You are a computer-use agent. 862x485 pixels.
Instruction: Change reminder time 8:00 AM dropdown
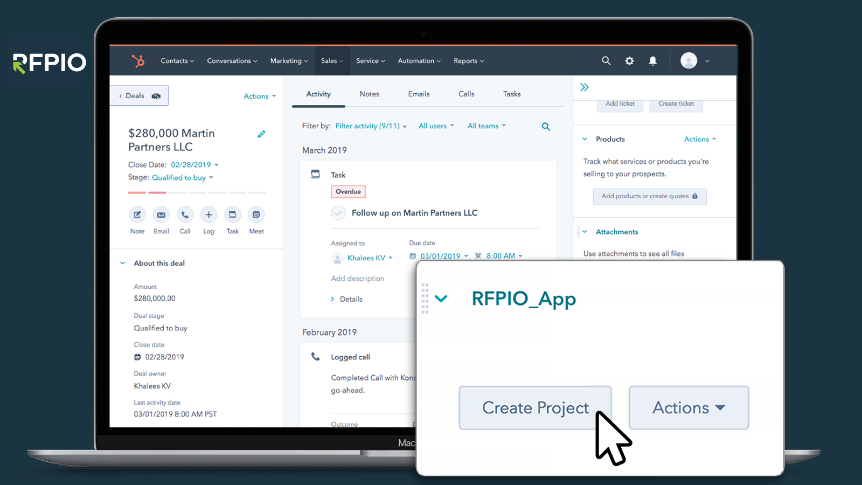(504, 256)
